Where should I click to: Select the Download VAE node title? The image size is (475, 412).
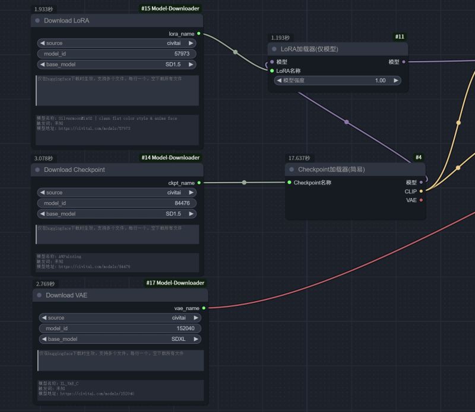tap(66, 295)
